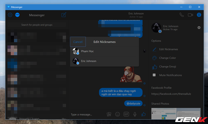Viewport: 208px width, 124px height.
Task: Click the Change Color option label
Action: click(167, 58)
